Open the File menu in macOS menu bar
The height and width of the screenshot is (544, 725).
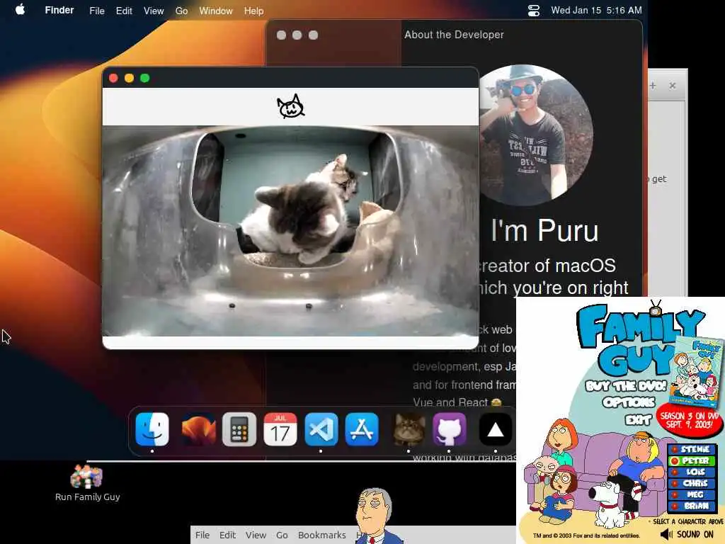tap(96, 11)
